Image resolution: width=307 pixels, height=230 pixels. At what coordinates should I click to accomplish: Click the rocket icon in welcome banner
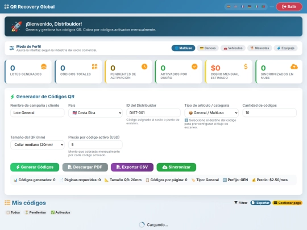(x=16, y=26)
